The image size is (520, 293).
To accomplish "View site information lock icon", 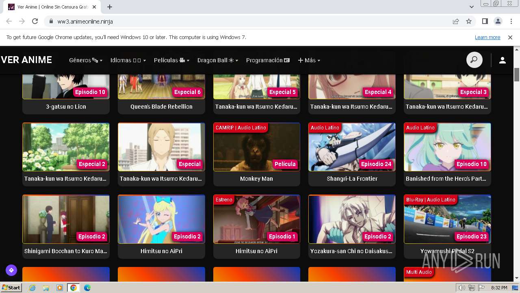I will [x=51, y=22].
